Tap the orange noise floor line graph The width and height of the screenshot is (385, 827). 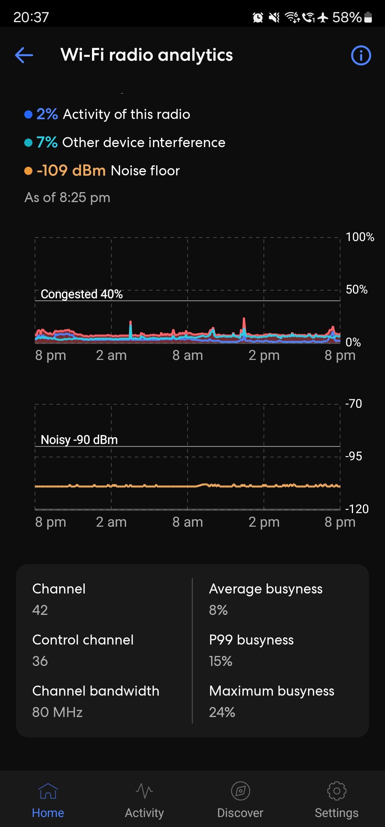pyautogui.click(x=188, y=486)
